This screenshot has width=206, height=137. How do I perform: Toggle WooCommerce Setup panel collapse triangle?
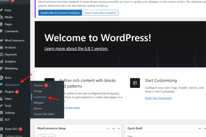(x=119, y=128)
